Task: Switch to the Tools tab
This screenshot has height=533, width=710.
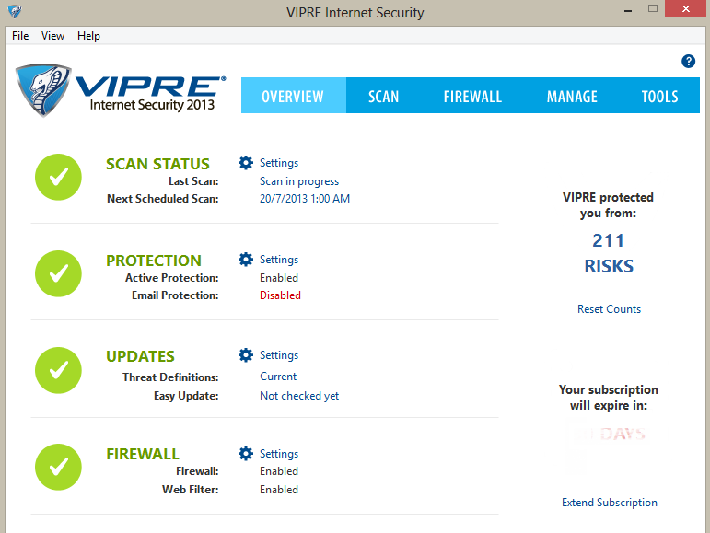Action: coord(659,96)
